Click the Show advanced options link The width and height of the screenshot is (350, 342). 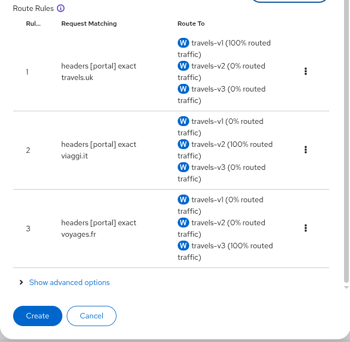[69, 282]
